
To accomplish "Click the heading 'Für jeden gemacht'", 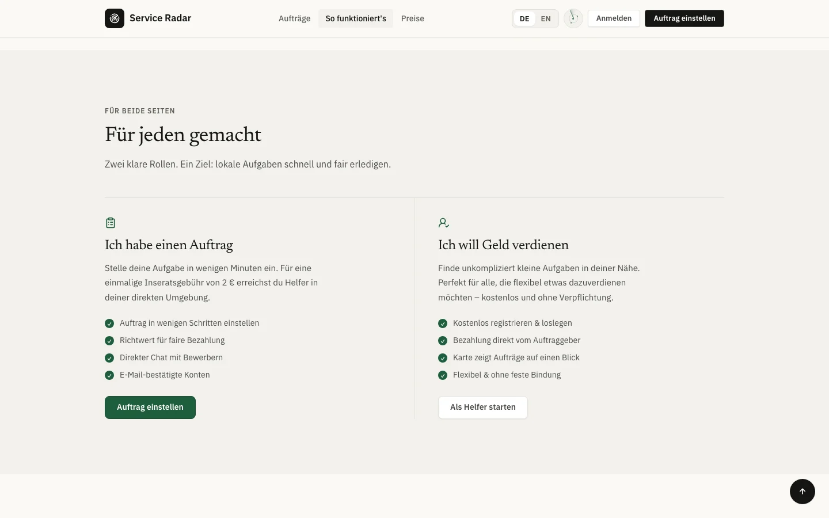I will coord(183,135).
